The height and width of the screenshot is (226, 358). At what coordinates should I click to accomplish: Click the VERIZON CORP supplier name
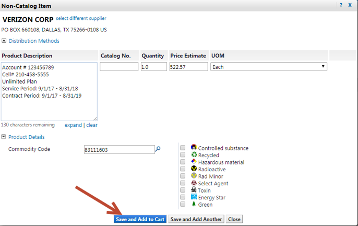[28, 20]
